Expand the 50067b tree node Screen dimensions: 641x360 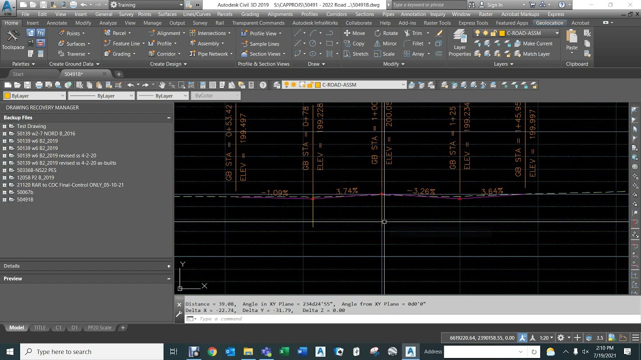coord(5,192)
